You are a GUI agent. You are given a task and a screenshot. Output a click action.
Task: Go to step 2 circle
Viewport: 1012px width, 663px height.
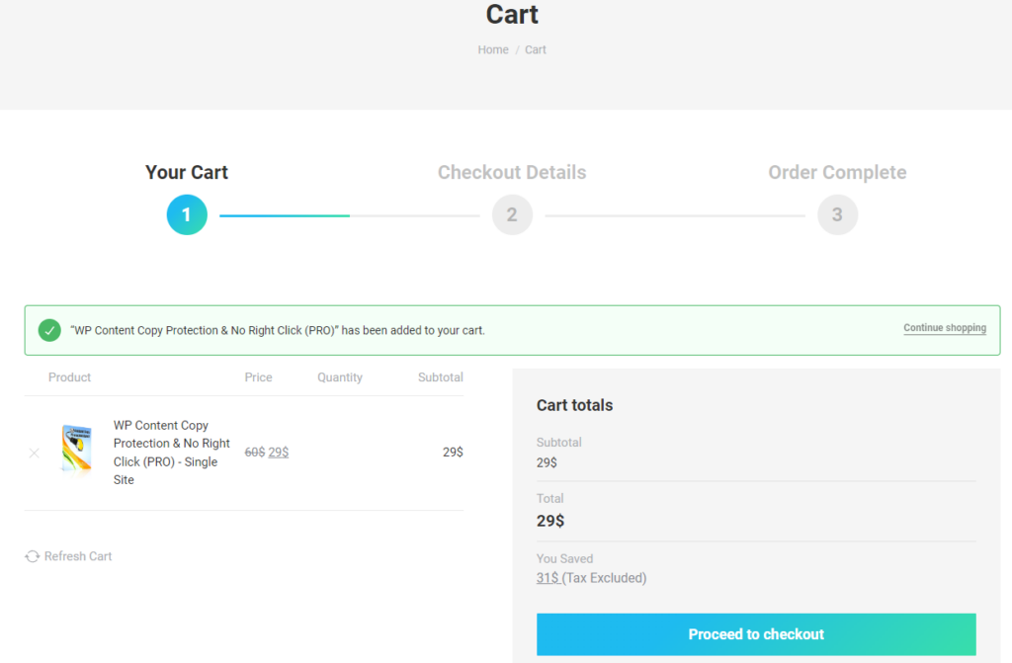point(512,215)
